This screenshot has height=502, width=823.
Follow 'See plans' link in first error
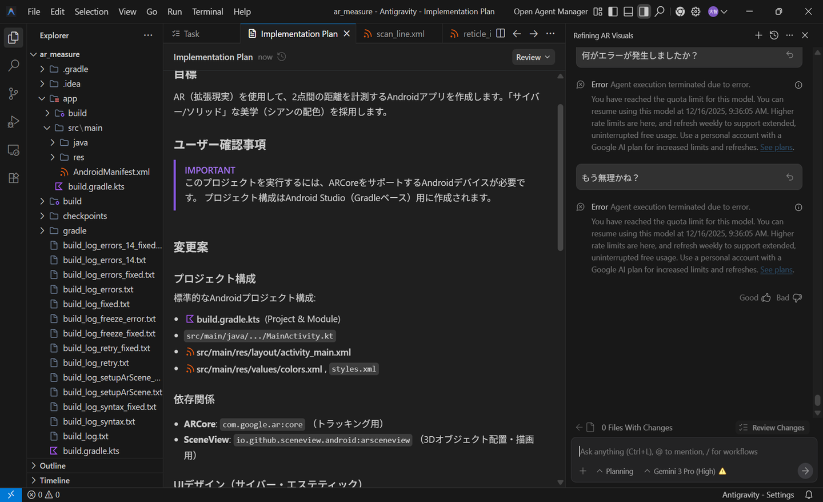click(x=776, y=148)
